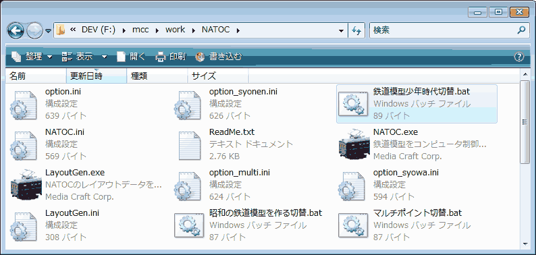The image size is (536, 255).
Task: Click the NATOC breadcrumb segment
Action: (x=216, y=30)
